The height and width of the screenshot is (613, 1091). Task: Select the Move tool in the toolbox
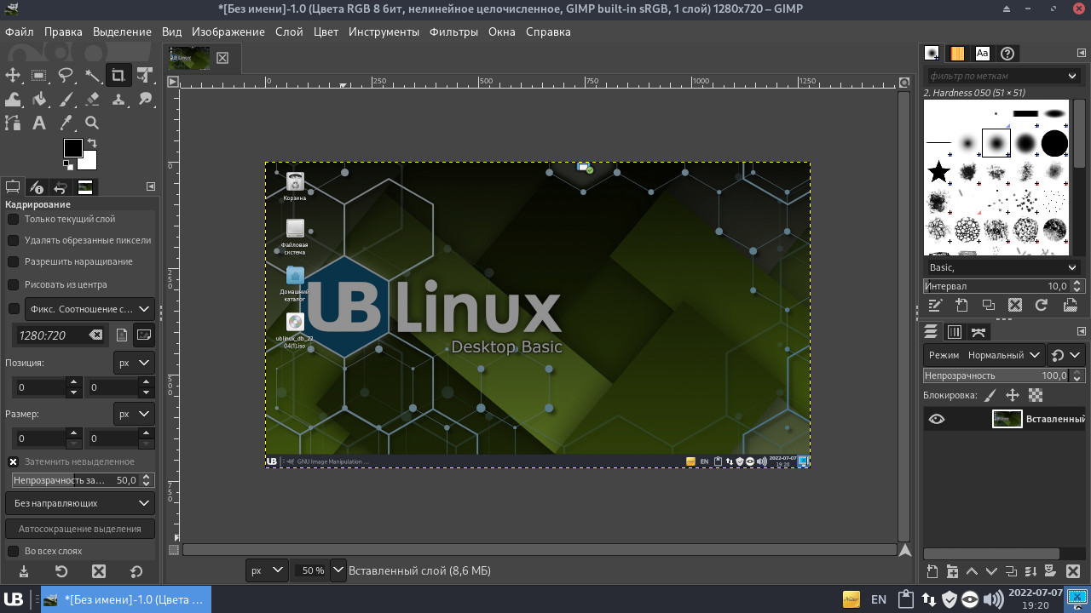coord(13,75)
